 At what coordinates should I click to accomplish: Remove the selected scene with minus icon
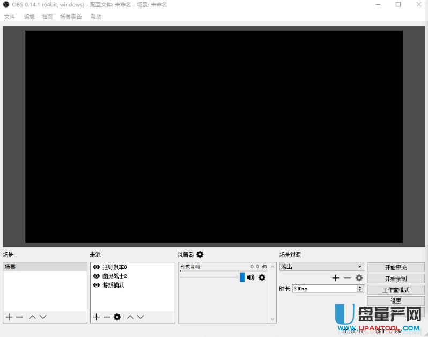[19, 317]
